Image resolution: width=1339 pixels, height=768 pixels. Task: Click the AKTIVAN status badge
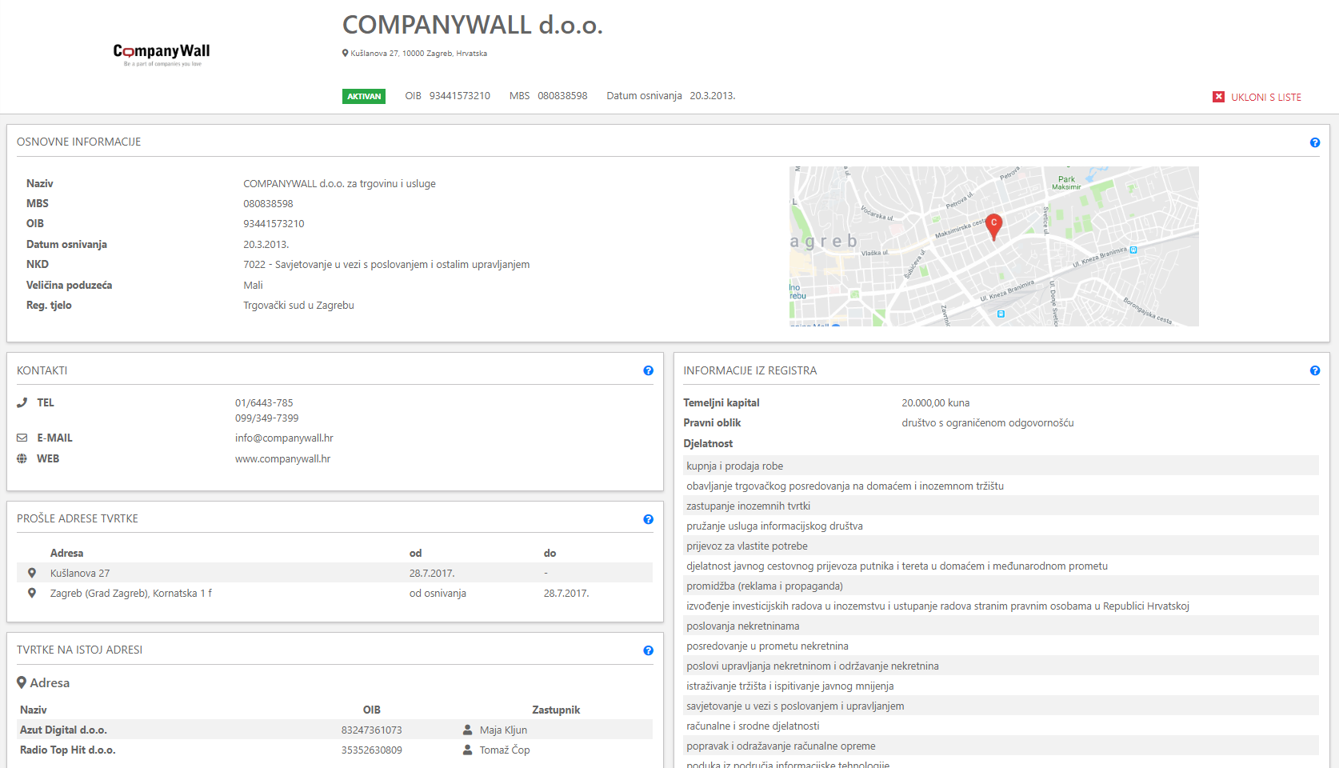click(364, 96)
